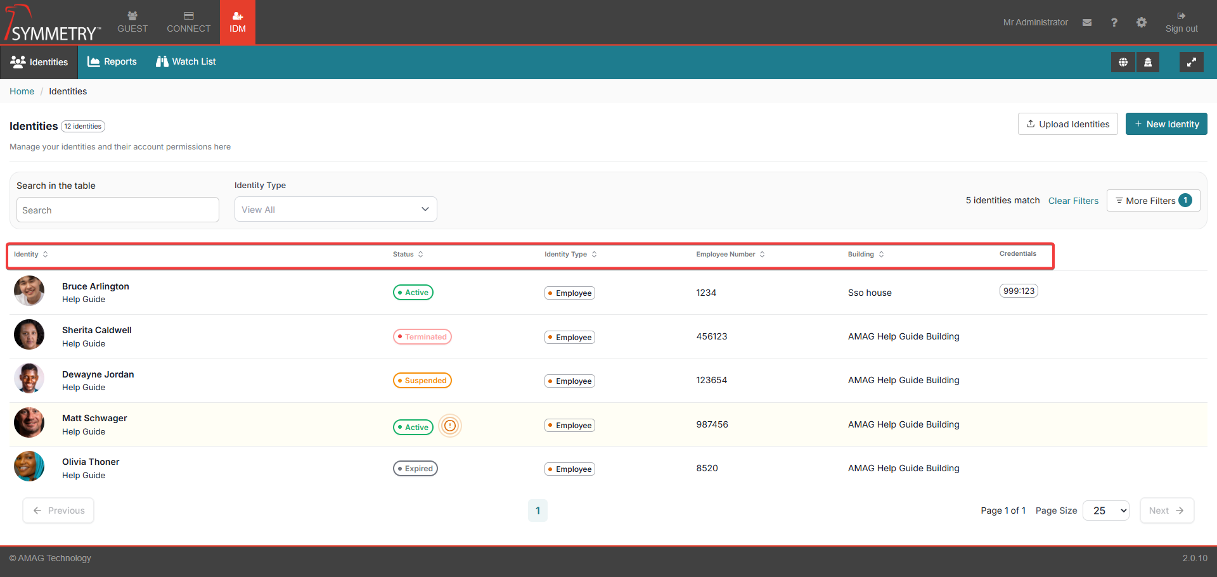Click the Search in the table field

pos(118,210)
